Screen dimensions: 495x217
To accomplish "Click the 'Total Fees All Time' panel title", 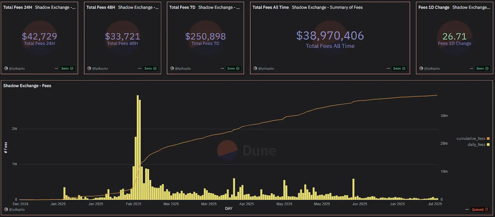I will (x=270, y=7).
